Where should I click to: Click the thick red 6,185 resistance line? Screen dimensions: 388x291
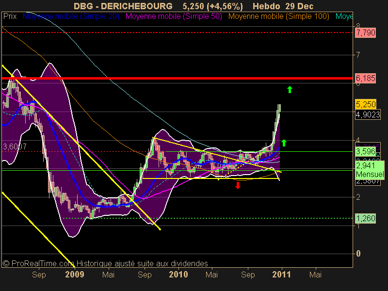177,78
